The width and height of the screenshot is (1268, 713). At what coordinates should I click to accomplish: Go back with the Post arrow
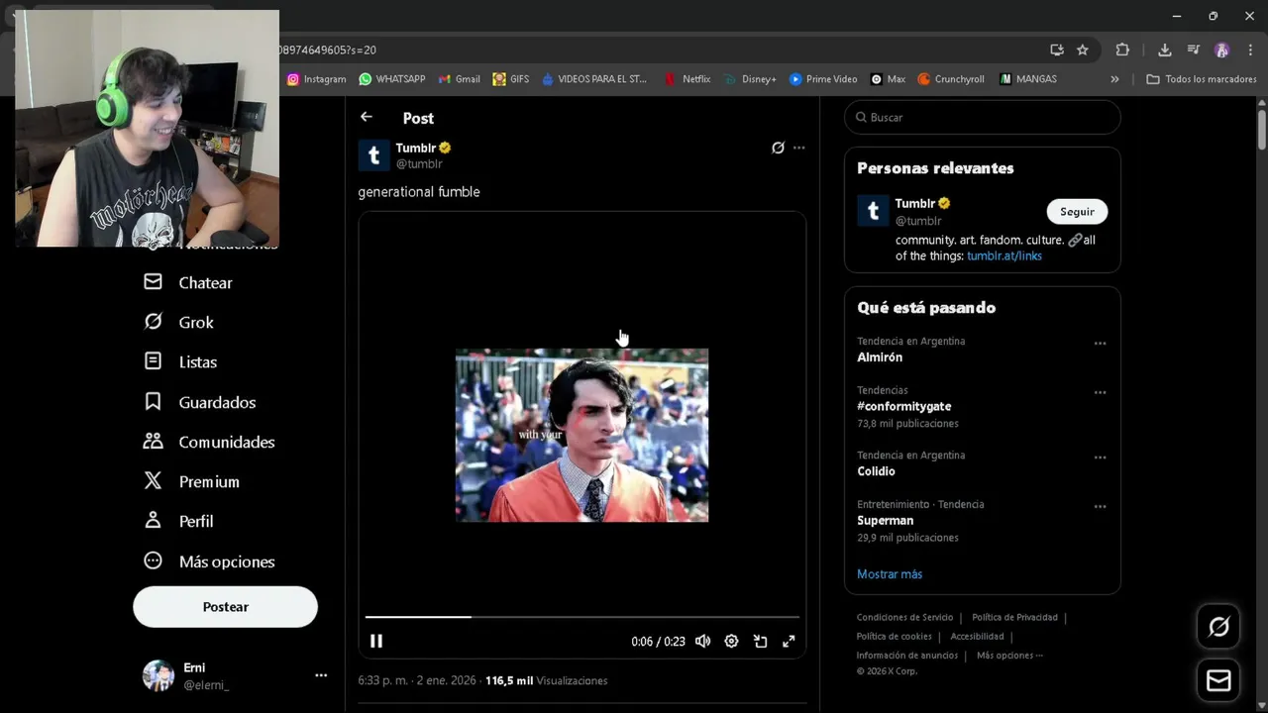pos(367,117)
